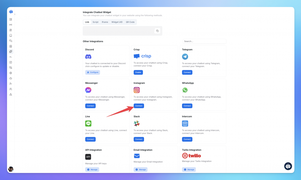301x180 pixels.
Task: Switch to the Script tab
Action: 96,22
